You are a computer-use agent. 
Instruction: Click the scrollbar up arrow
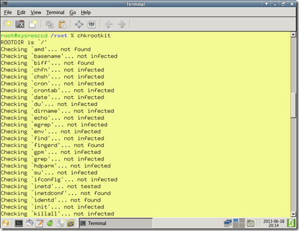(293, 35)
